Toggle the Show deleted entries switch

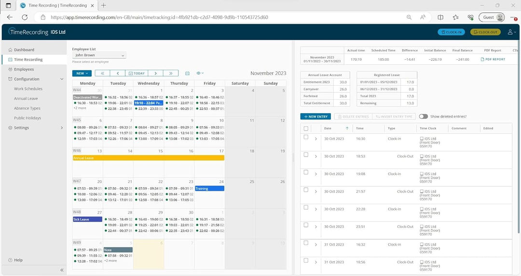tap(423, 117)
